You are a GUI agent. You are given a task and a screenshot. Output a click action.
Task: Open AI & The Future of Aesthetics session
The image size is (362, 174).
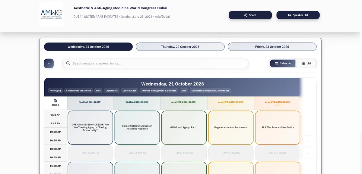pyautogui.click(x=278, y=128)
